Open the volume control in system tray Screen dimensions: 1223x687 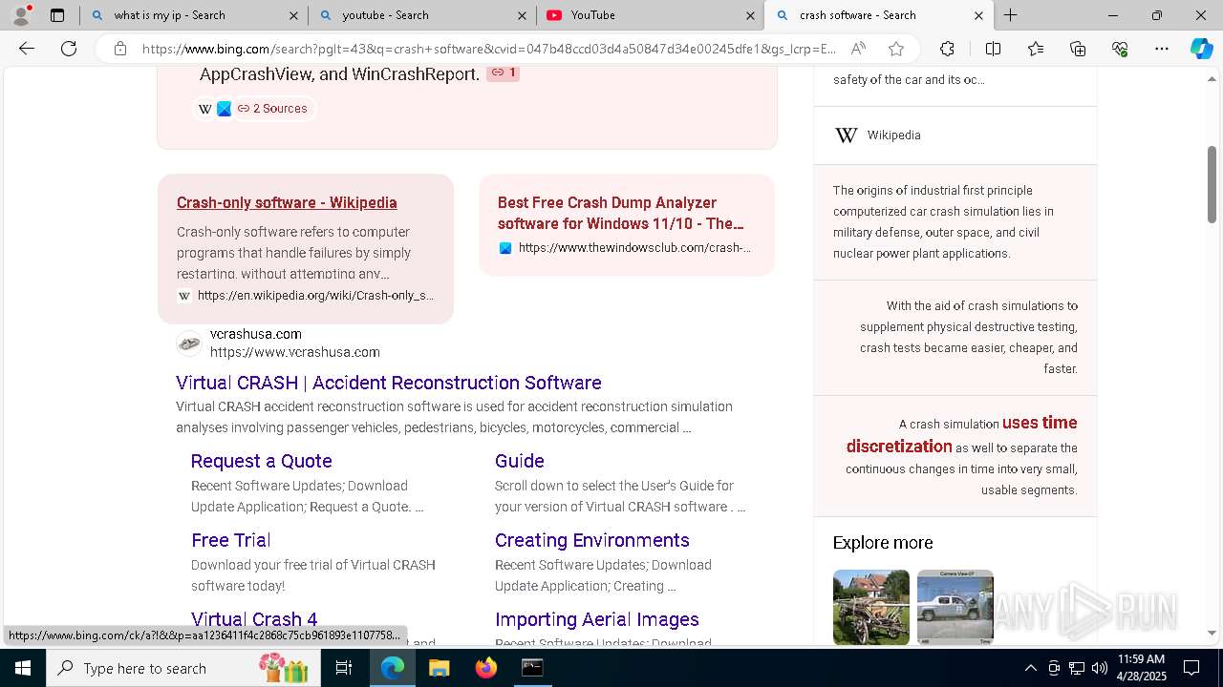coord(1099,668)
